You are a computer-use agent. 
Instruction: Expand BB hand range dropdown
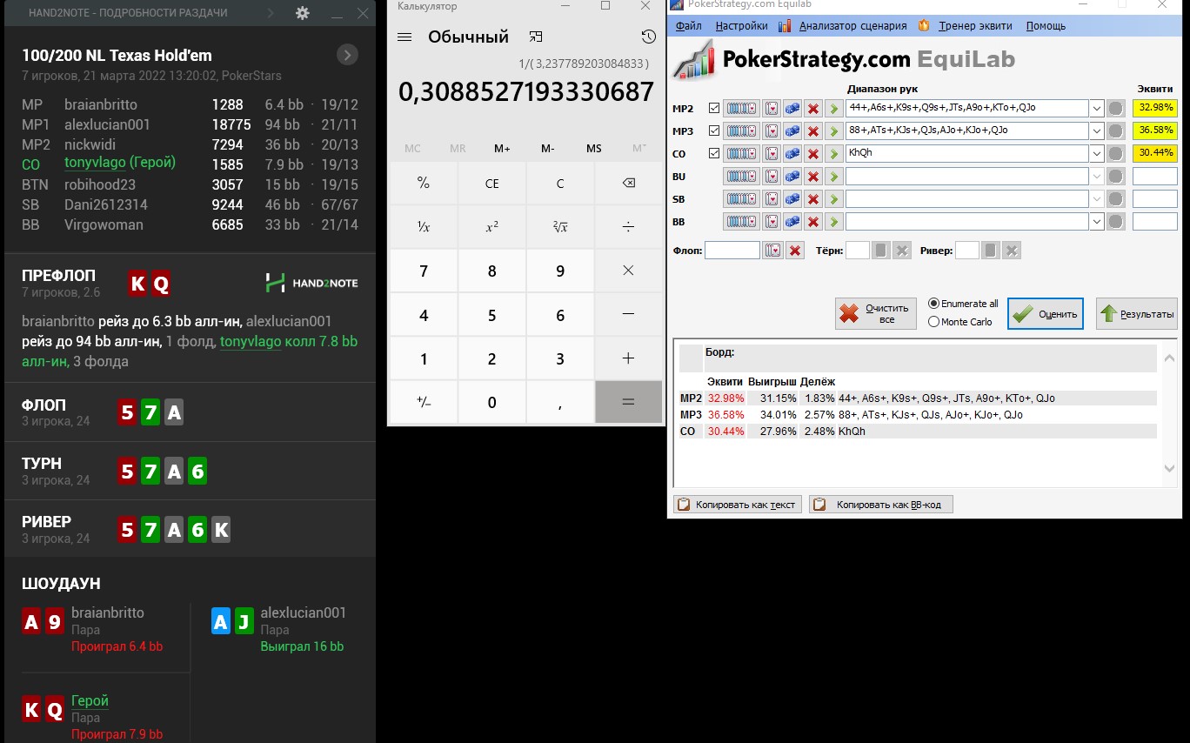click(1097, 221)
